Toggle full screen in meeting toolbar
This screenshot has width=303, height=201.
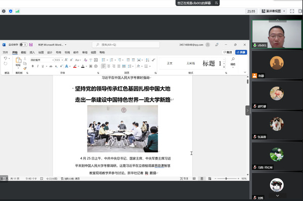292,11
